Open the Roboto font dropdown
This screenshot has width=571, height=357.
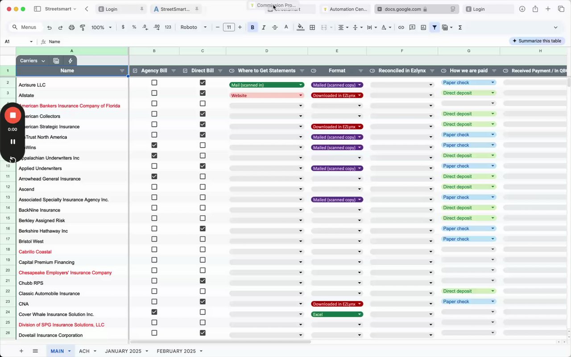[194, 27]
